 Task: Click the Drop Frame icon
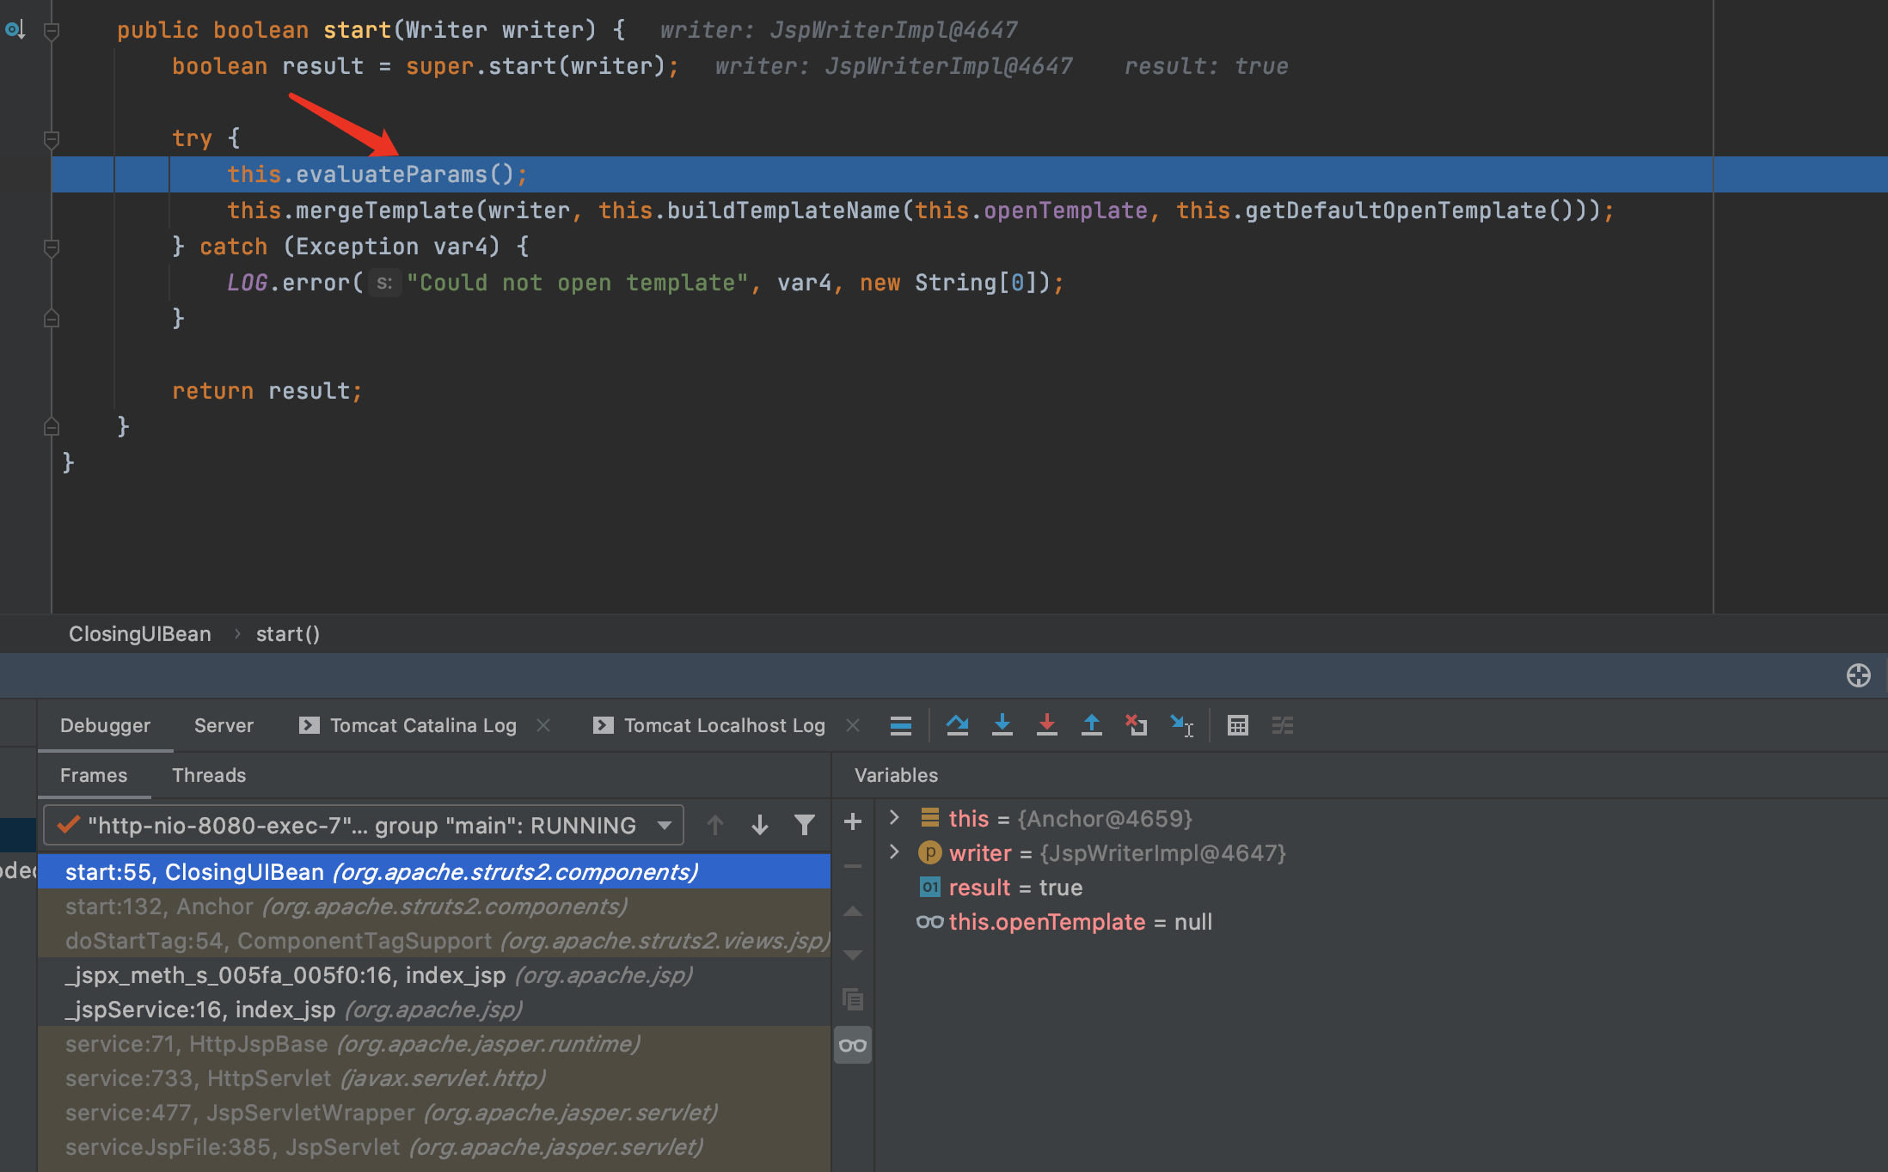[x=1136, y=725]
